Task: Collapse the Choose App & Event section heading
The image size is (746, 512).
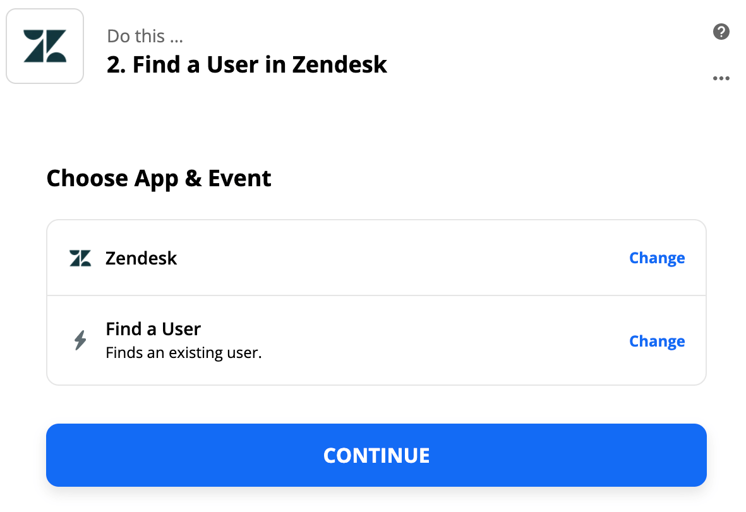Action: (x=159, y=179)
